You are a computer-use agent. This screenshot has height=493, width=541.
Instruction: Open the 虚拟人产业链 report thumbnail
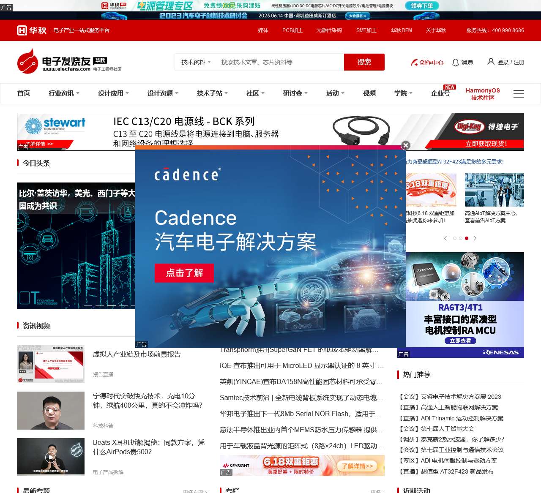[x=51, y=364]
